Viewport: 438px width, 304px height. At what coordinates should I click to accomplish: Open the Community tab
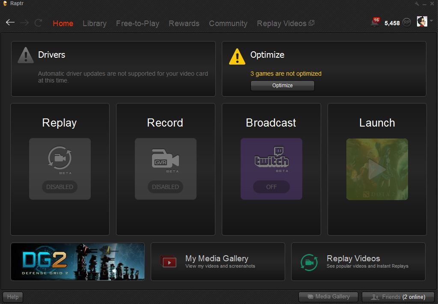[228, 24]
